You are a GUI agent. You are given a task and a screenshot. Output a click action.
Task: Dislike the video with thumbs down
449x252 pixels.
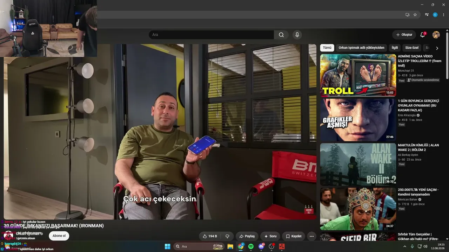pos(227,236)
